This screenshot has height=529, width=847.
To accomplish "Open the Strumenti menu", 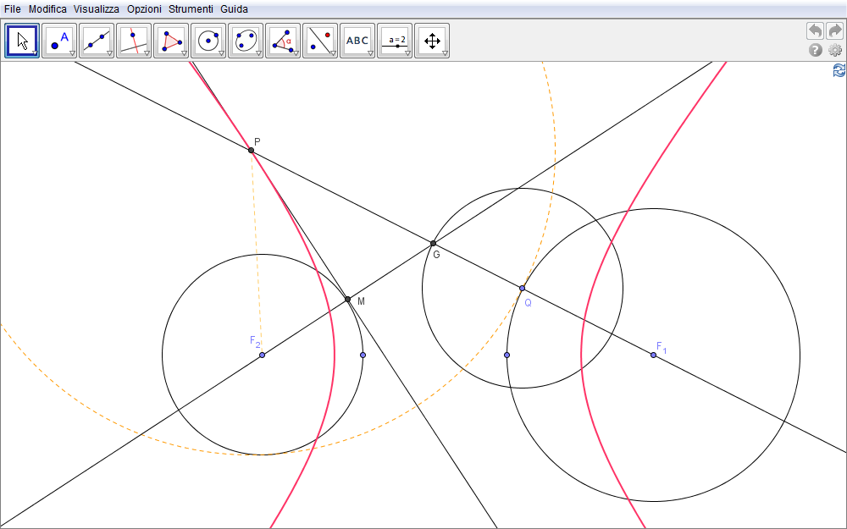I will [x=191, y=8].
